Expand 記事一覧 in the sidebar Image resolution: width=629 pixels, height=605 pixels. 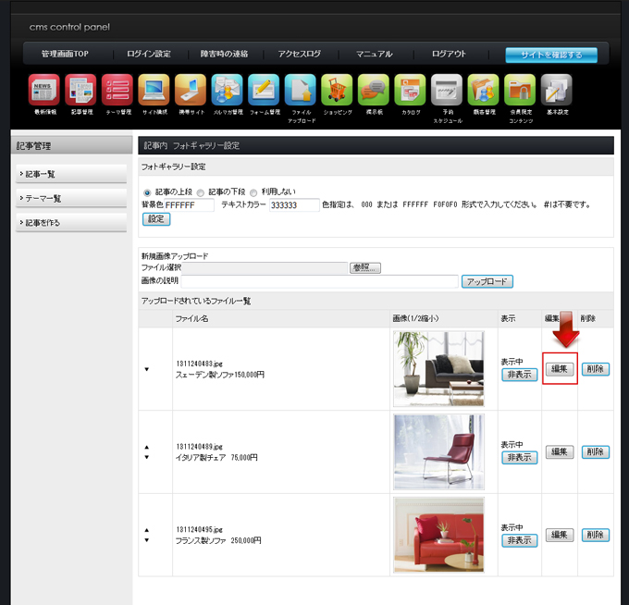coord(71,174)
